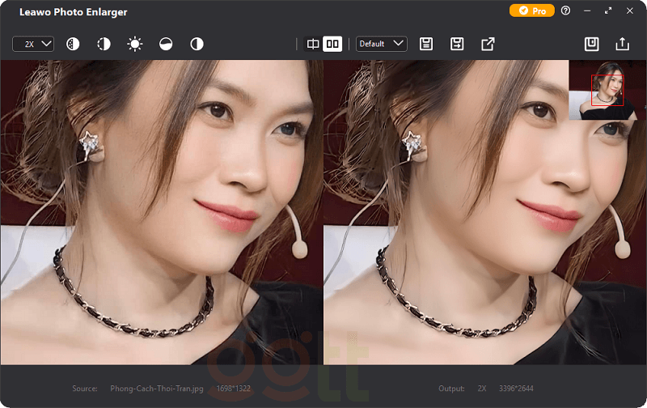The height and width of the screenshot is (408, 647).
Task: Toggle side-by-side comparison view
Action: point(332,44)
